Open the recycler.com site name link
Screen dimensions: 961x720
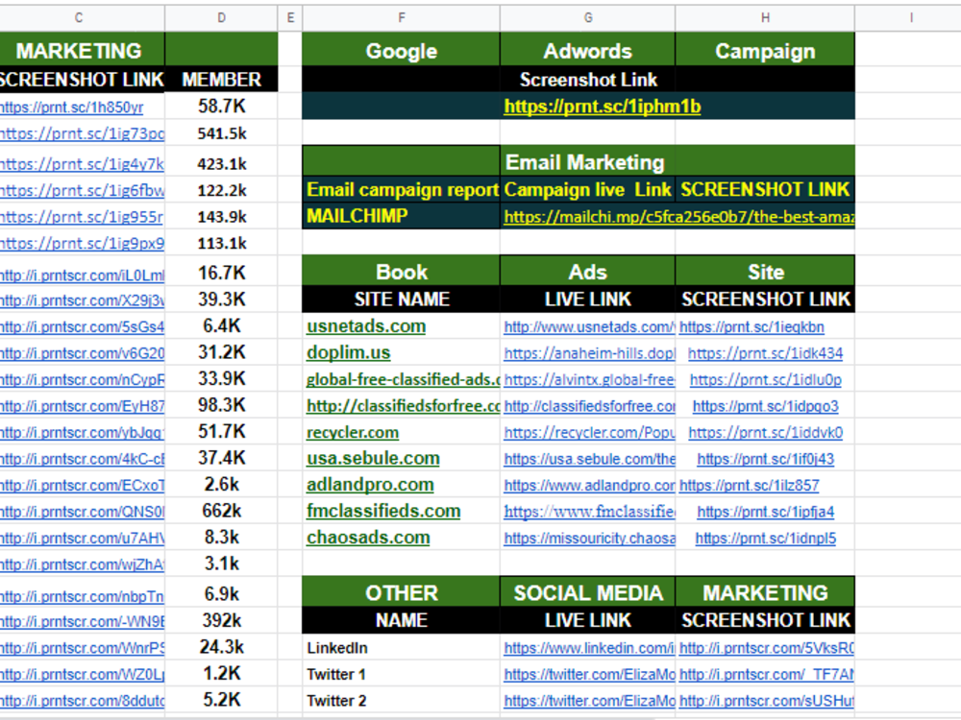click(353, 432)
